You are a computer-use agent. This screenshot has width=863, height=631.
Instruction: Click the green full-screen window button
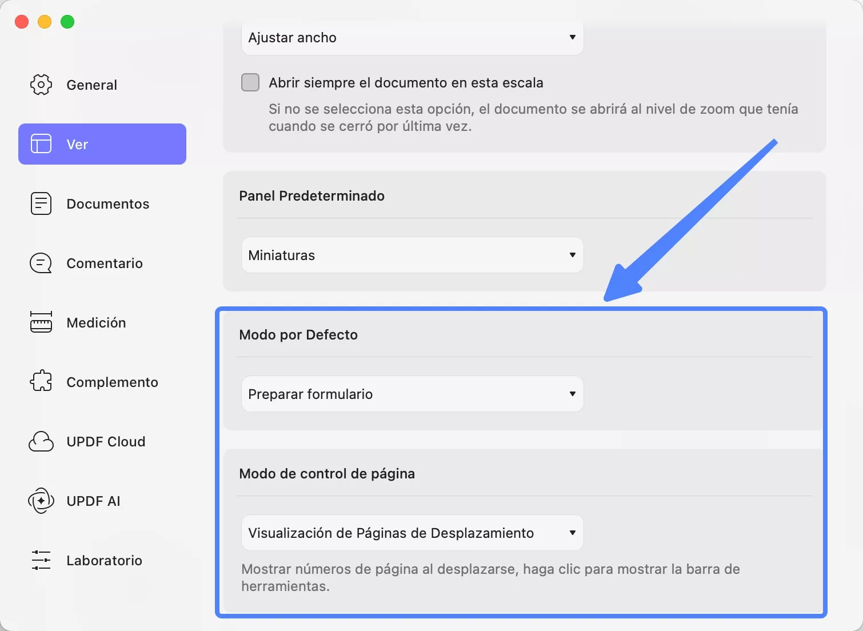pyautogui.click(x=67, y=22)
